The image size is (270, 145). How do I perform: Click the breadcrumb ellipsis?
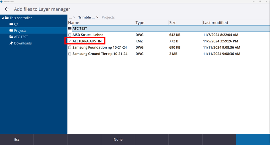pos(71,17)
